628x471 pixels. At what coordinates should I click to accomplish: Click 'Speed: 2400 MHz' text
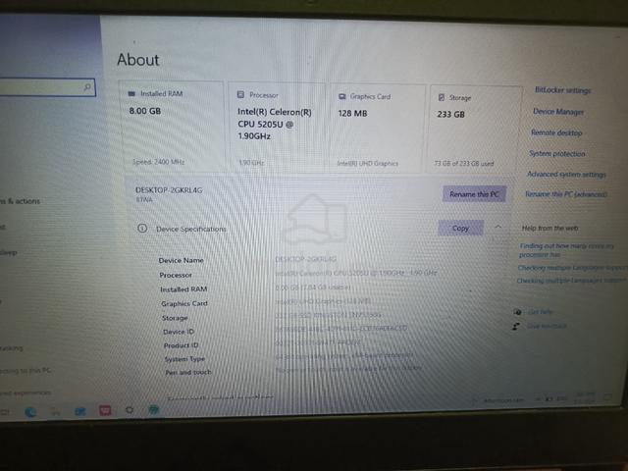click(x=158, y=162)
